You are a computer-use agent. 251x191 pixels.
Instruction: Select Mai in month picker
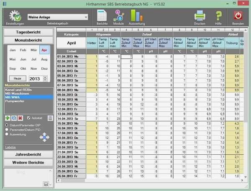click(13, 59)
